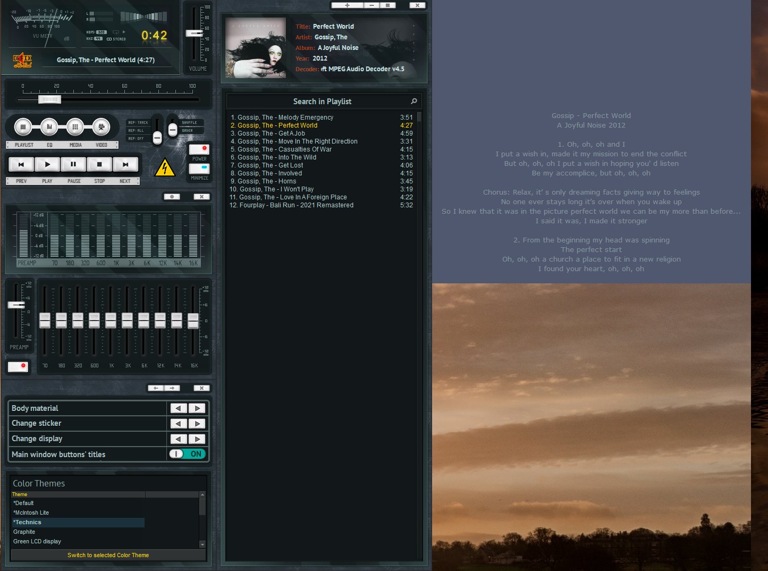The image size is (768, 571).
Task: Click the yellow high-voltage warning icon
Action: 165,168
